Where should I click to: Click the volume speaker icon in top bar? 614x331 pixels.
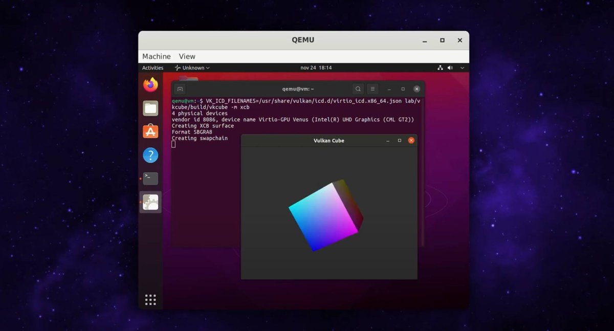coord(450,68)
